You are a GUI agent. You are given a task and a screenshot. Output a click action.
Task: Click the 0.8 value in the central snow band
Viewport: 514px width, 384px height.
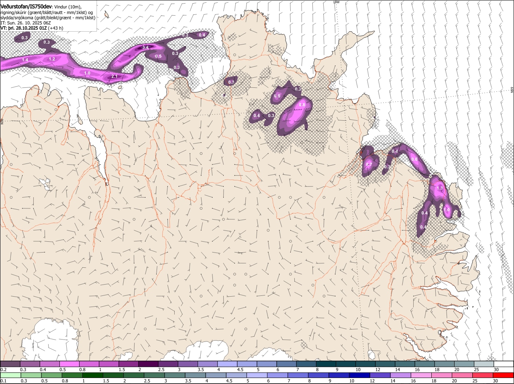(x=302, y=105)
